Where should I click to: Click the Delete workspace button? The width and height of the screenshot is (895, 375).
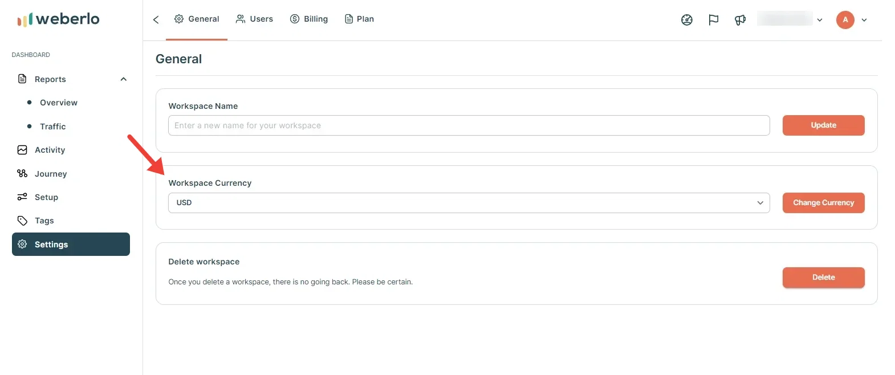[x=823, y=278]
